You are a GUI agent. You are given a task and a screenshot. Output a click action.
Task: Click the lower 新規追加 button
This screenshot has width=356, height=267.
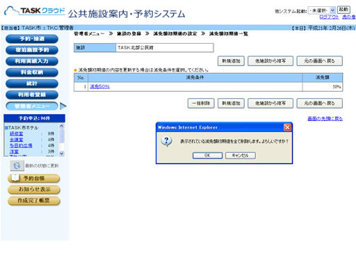tap(231, 103)
